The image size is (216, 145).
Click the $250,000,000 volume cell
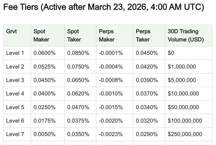coord(185,134)
